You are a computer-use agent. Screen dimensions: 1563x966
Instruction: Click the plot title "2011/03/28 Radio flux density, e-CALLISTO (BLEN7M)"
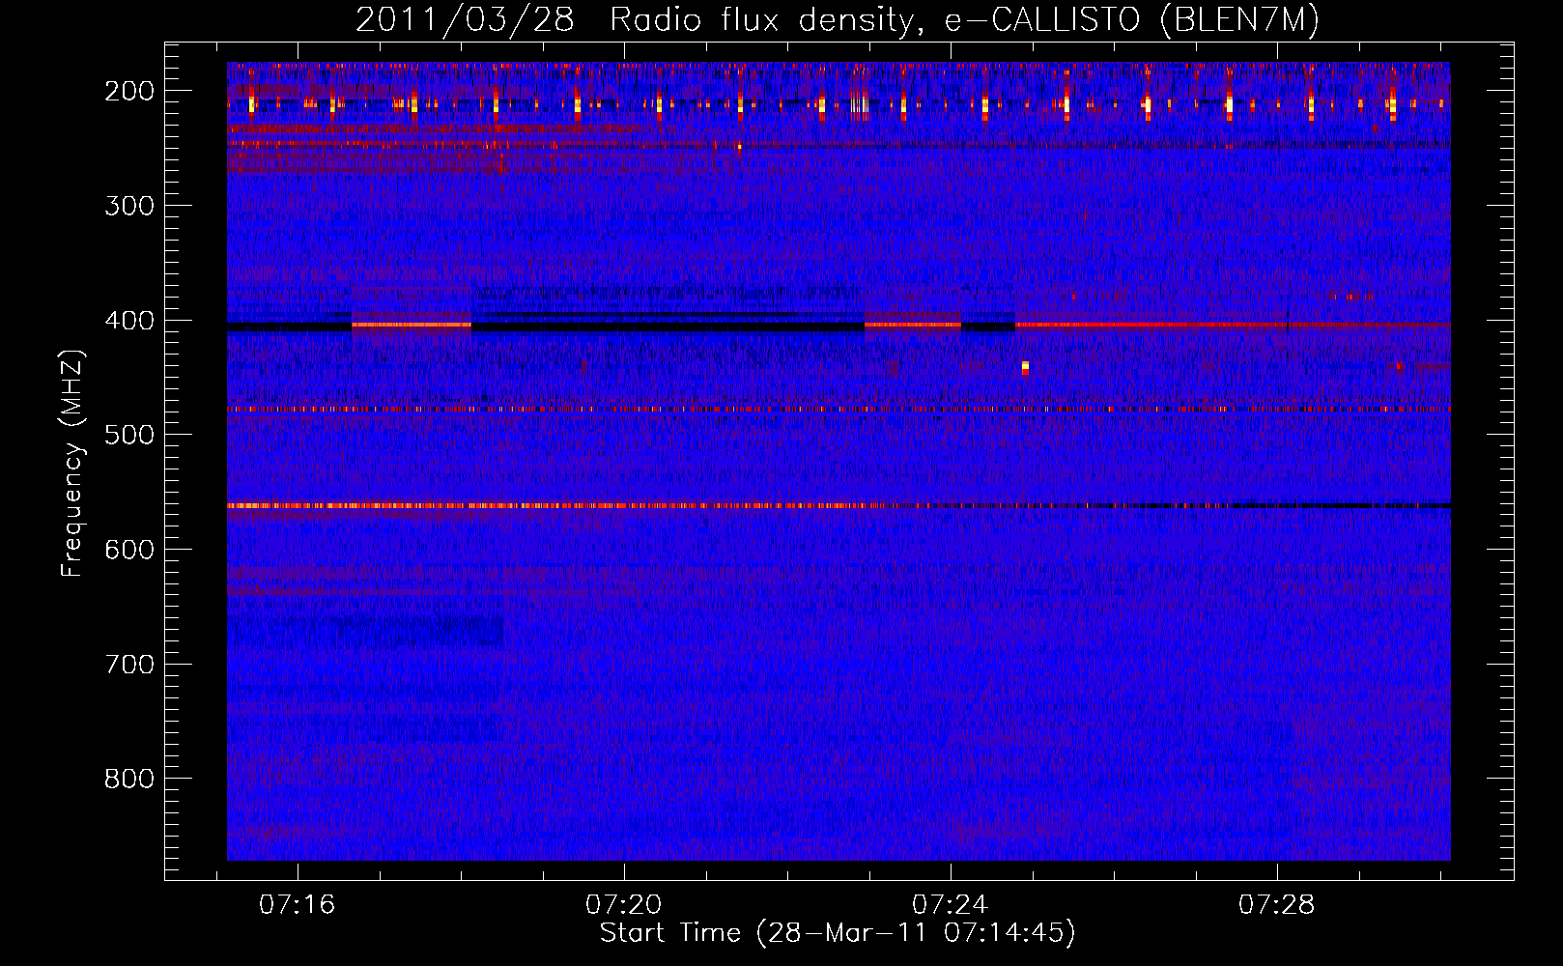pos(838,20)
